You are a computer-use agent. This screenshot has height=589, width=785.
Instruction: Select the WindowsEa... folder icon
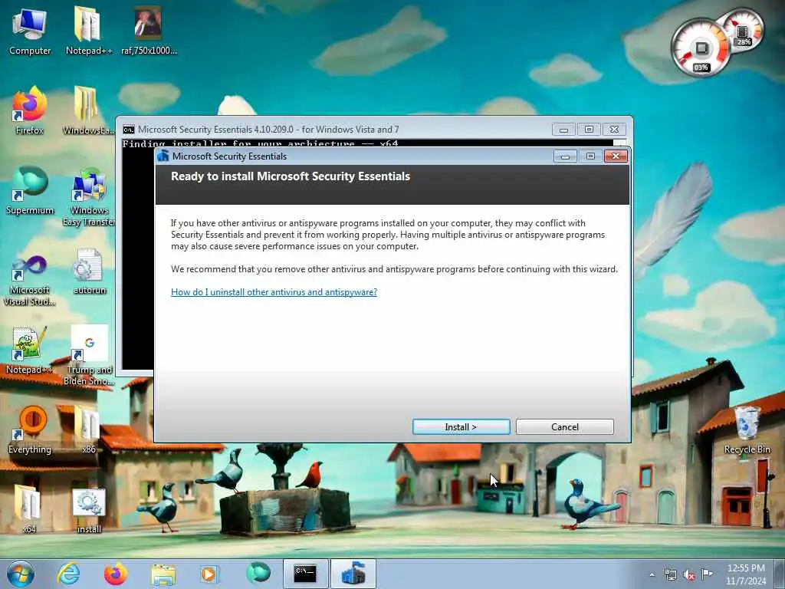pos(88,110)
